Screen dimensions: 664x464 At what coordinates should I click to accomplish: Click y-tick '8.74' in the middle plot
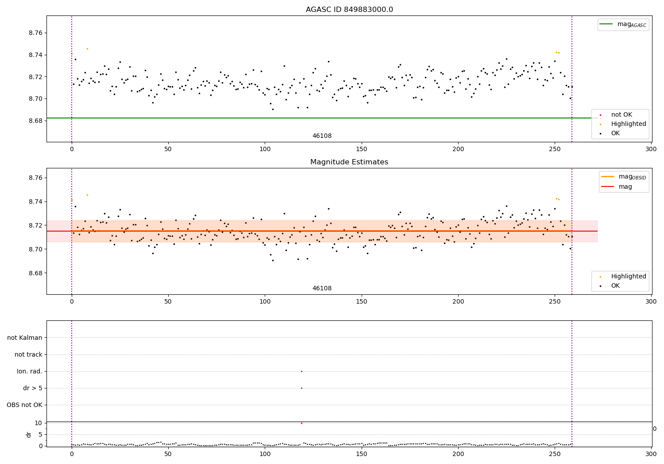pos(35,202)
